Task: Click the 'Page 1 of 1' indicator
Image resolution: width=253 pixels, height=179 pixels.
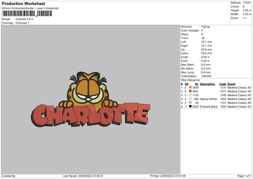Action: [244, 176]
